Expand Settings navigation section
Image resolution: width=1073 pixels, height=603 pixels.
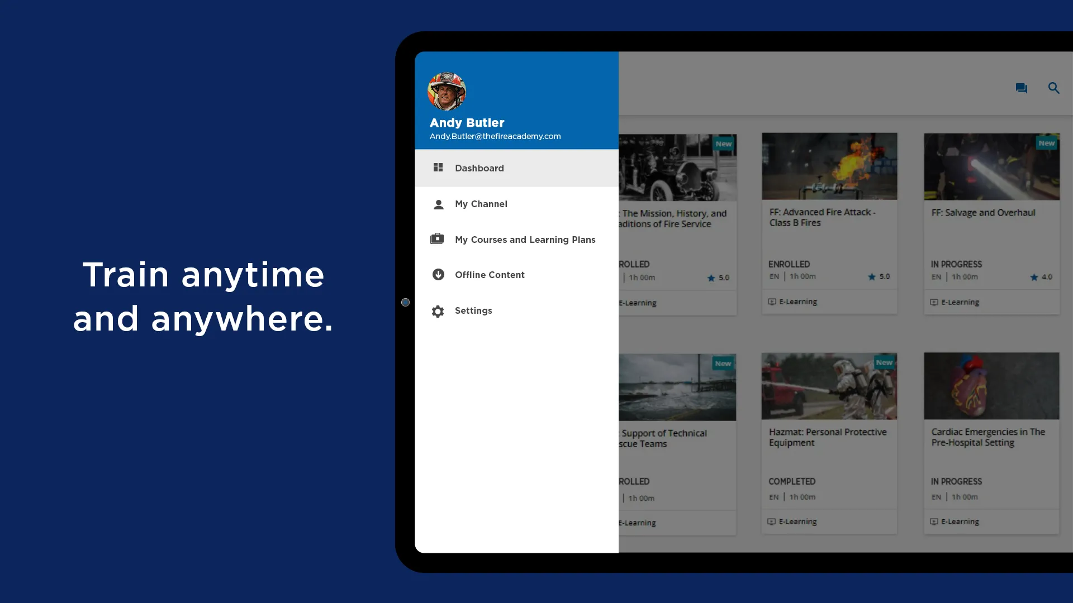(x=516, y=310)
